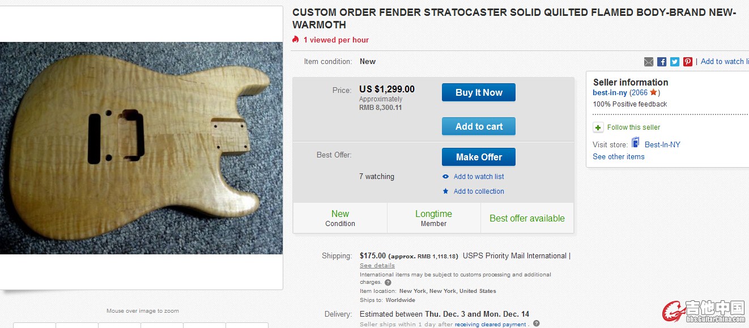View seller's 2066 feedback score
This screenshot has height=328, width=749.
(640, 93)
